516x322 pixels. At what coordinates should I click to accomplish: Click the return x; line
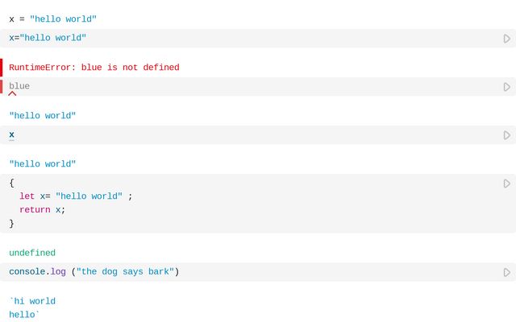(x=42, y=210)
